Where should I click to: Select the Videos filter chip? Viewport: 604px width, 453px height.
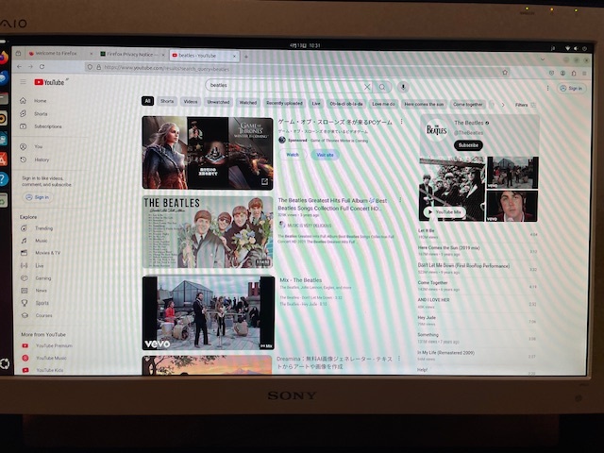pos(191,102)
